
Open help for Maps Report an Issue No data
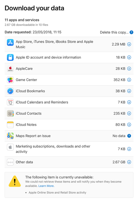click(x=129, y=136)
